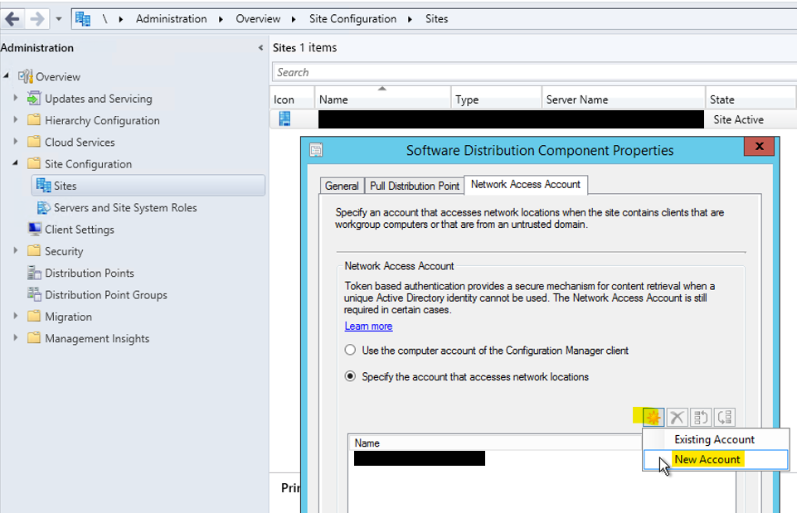
Task: Switch to the Pull Distribution Point tab
Action: coord(414,186)
